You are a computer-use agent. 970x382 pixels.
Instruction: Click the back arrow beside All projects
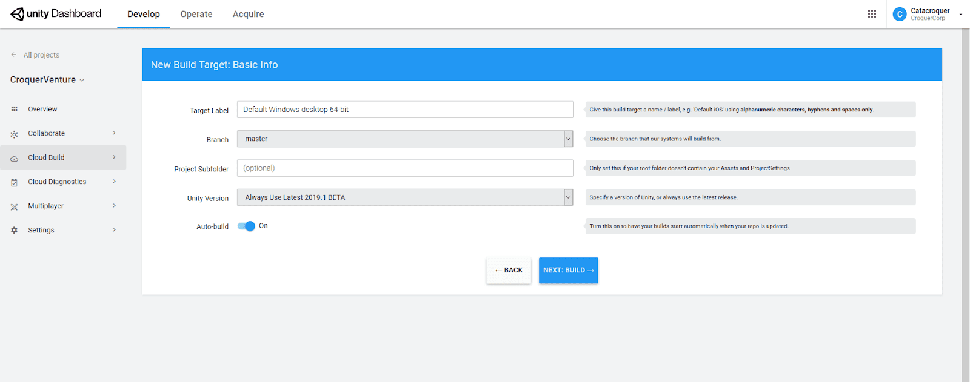point(14,54)
